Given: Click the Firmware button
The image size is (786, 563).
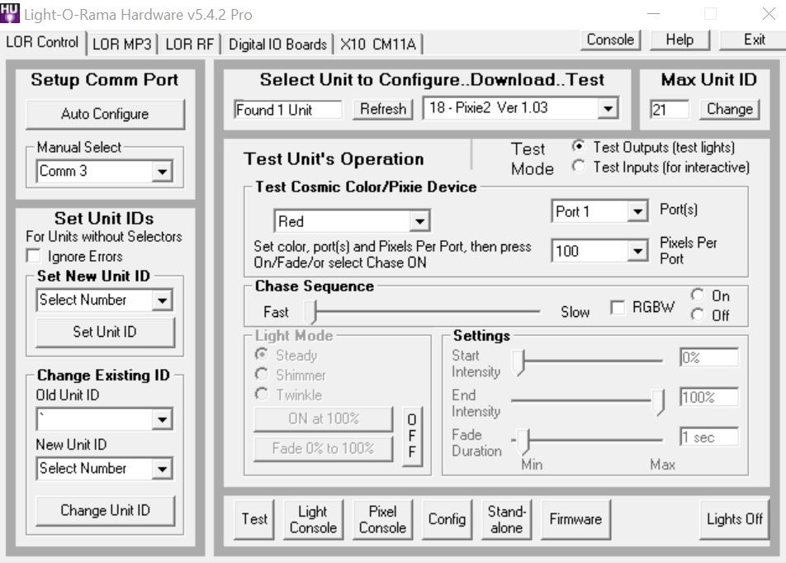Looking at the screenshot, I should [575, 519].
